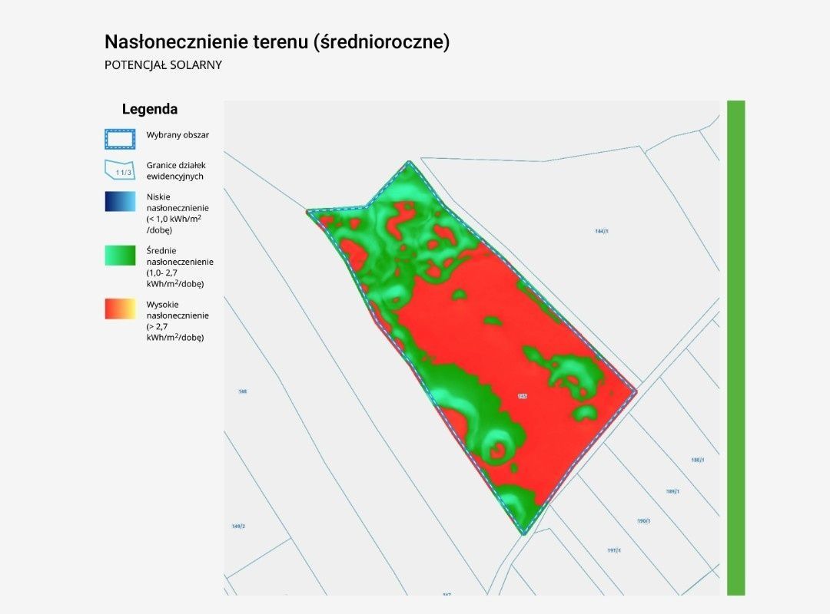Click the red Wysokie nasłonecznienie gradient swatch
Image resolution: width=830 pixels, height=614 pixels.
pyautogui.click(x=120, y=309)
